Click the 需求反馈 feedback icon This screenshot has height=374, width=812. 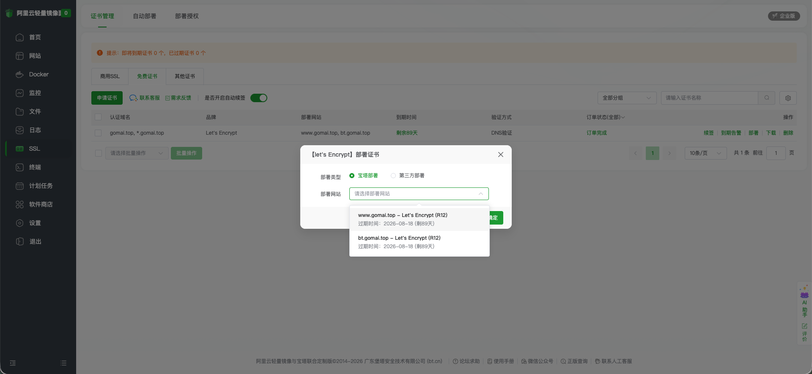(x=167, y=98)
